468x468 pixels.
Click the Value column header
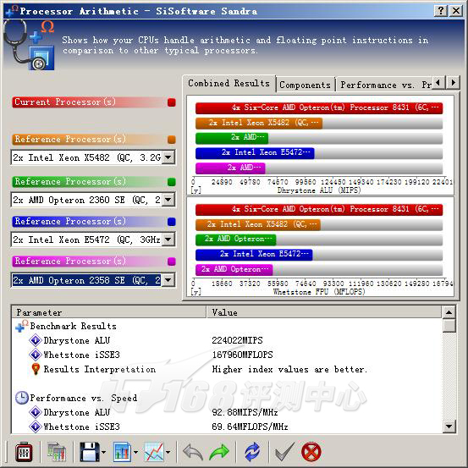tap(324, 312)
